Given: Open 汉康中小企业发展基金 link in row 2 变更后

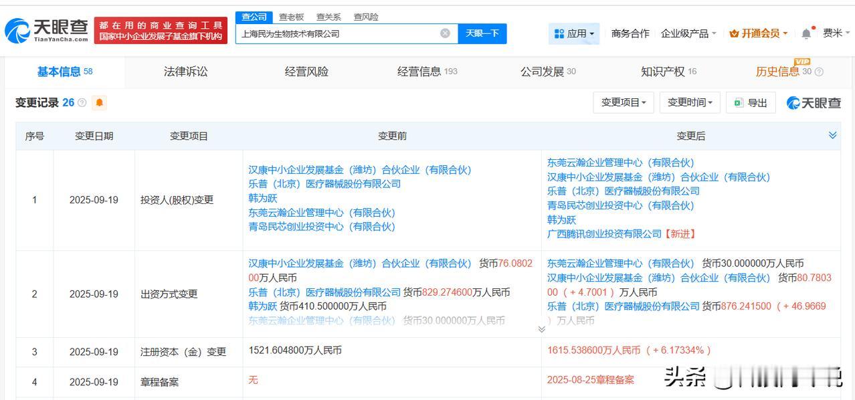Looking at the screenshot, I should (x=658, y=278).
